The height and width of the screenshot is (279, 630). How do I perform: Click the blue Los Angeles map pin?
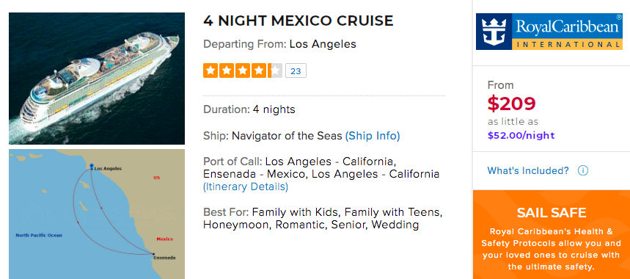[92, 167]
